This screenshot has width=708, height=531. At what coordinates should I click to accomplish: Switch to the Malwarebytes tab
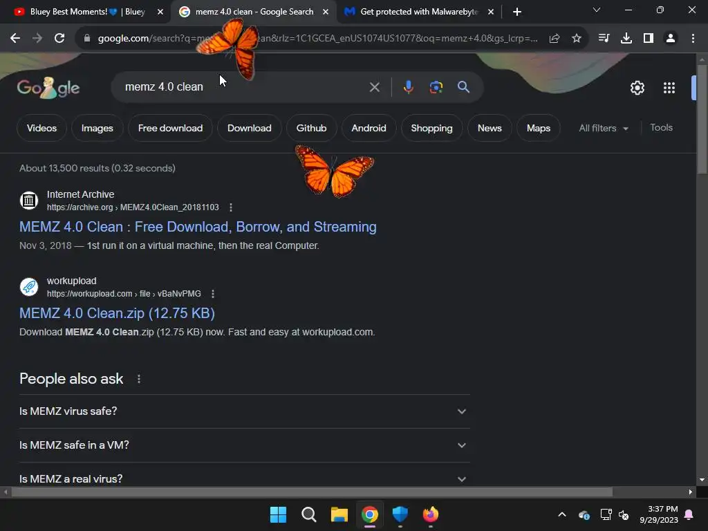click(418, 12)
